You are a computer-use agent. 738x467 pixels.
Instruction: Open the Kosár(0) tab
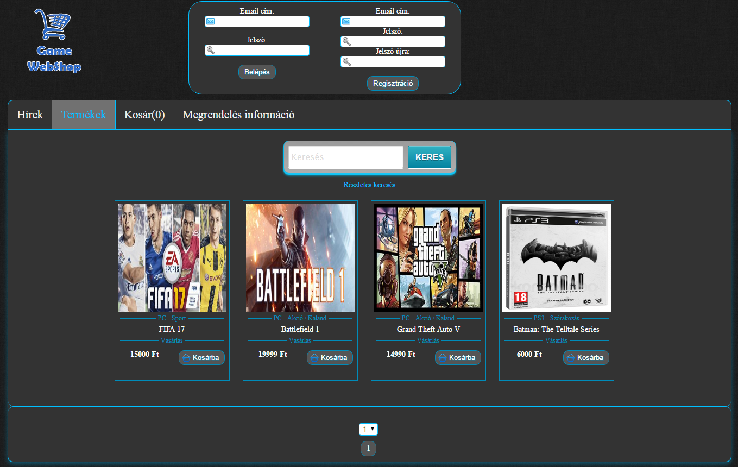coord(144,115)
